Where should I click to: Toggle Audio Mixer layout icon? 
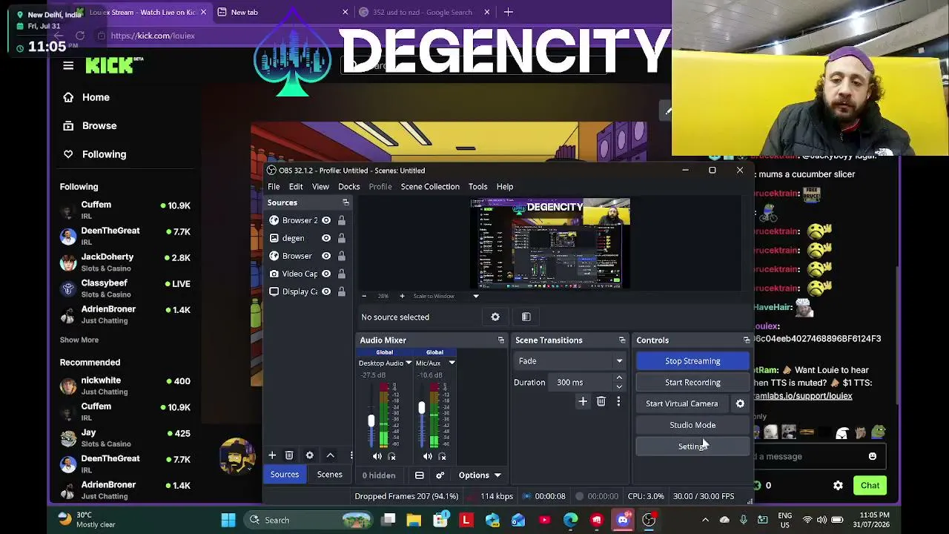tap(420, 475)
